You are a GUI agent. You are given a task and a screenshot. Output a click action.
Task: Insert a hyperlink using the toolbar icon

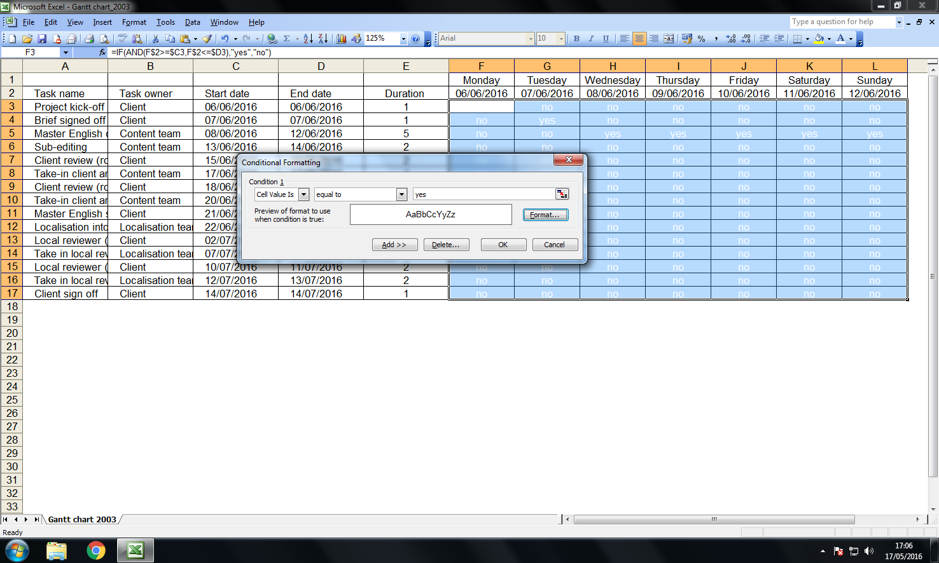click(x=272, y=38)
